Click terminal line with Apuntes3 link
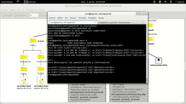The width and height of the screenshot is (186, 104). point(81,72)
